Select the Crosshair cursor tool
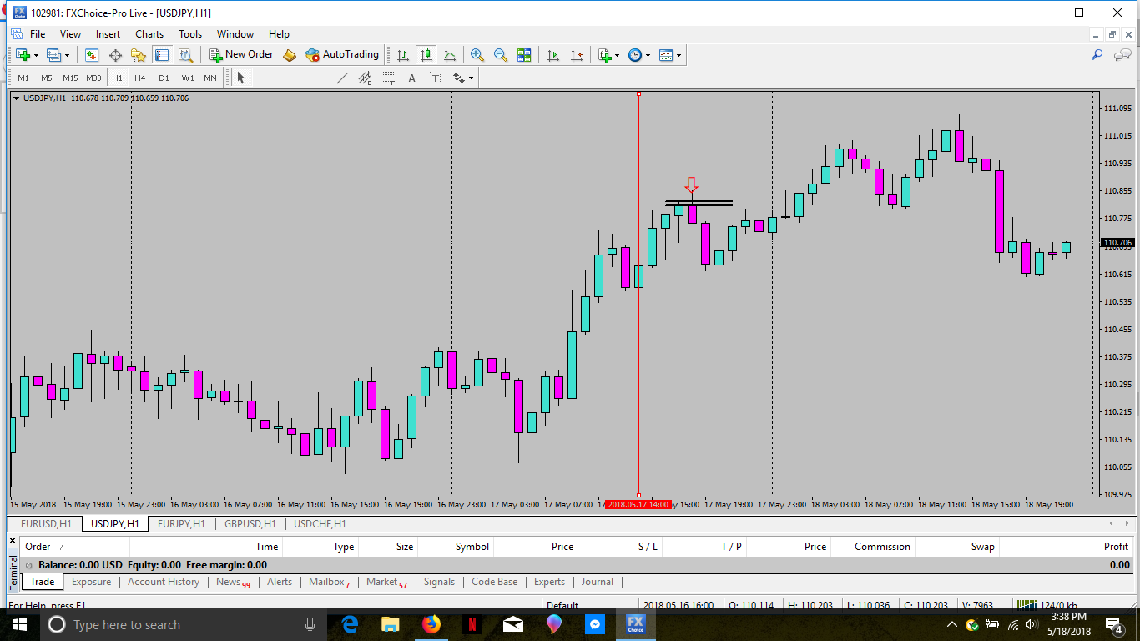Viewport: 1140px width, 641px height. (x=265, y=78)
